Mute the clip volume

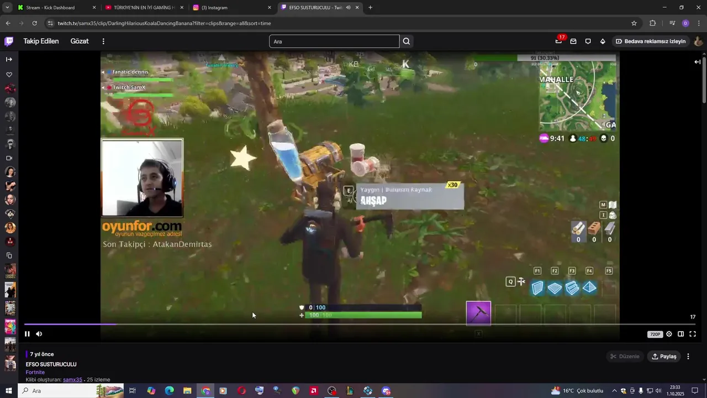pyautogui.click(x=39, y=334)
